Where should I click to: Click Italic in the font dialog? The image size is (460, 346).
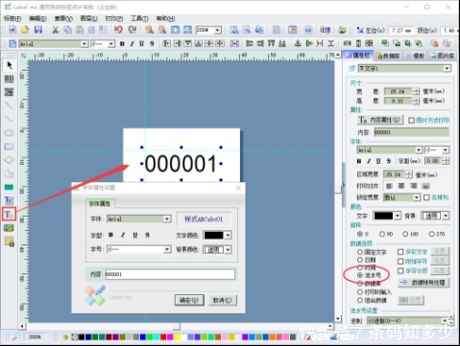click(123, 235)
